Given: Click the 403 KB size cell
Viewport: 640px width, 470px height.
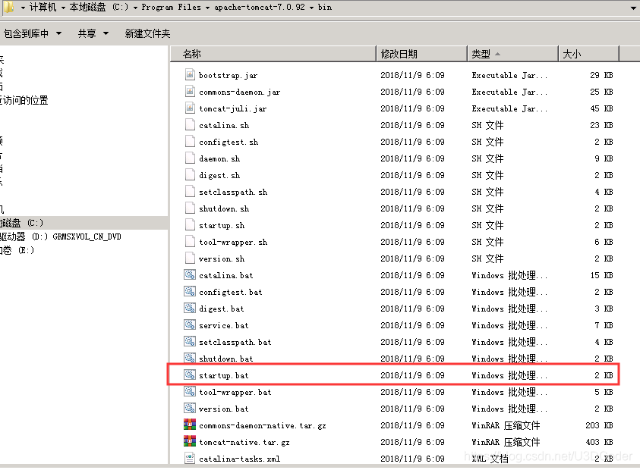Looking at the screenshot, I should (x=599, y=442).
